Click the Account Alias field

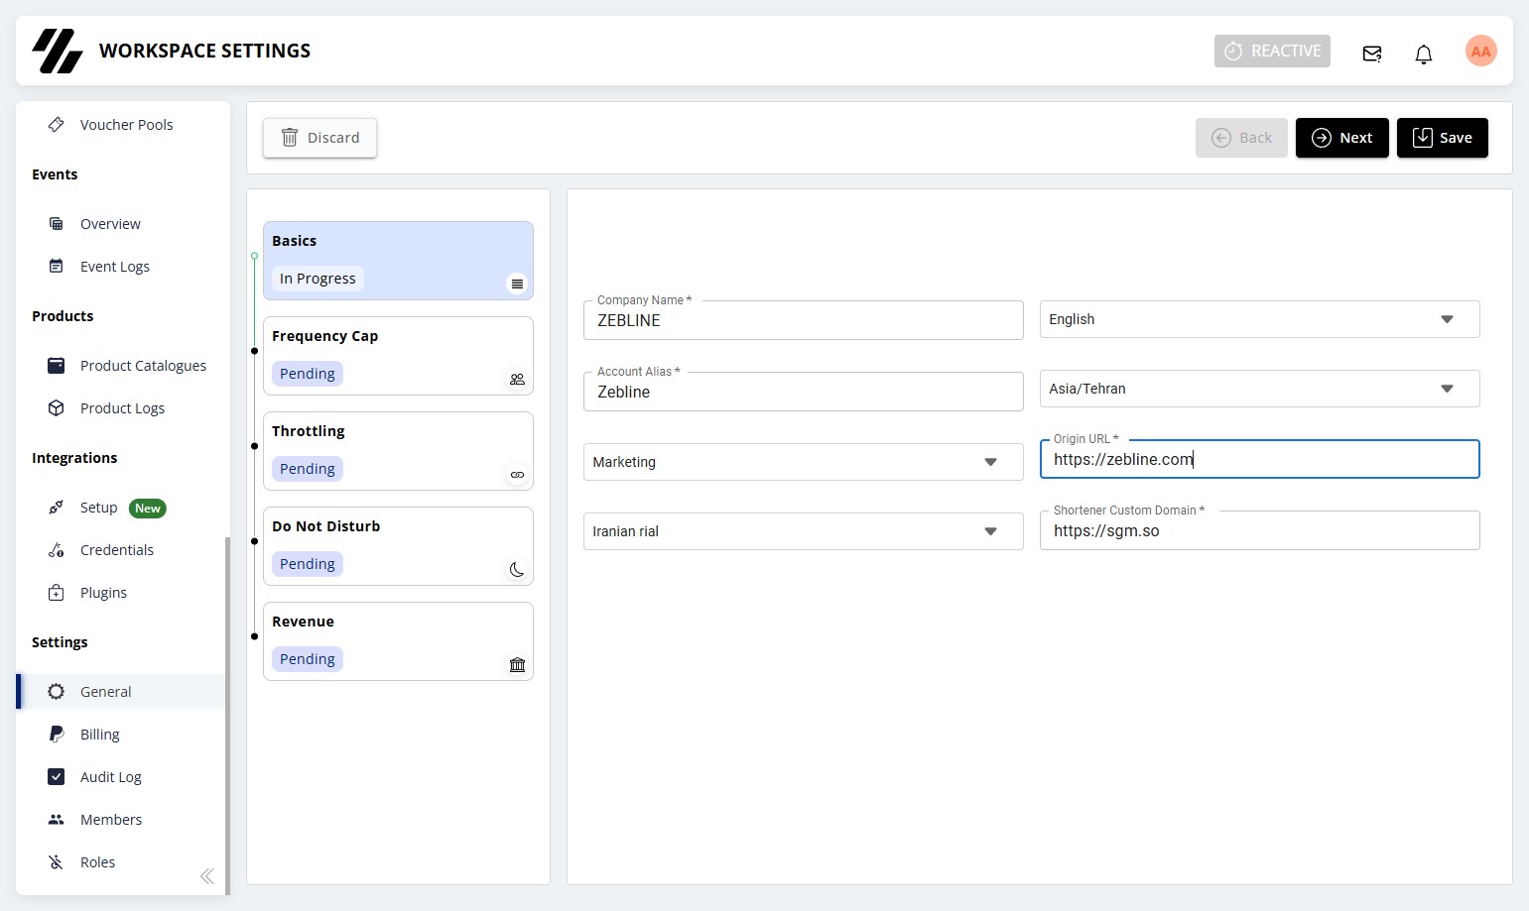point(803,392)
